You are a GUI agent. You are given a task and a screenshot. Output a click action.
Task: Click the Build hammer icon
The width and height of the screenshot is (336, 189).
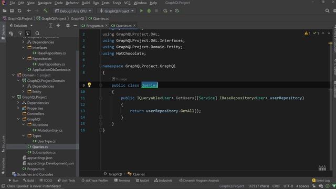tap(45, 10)
